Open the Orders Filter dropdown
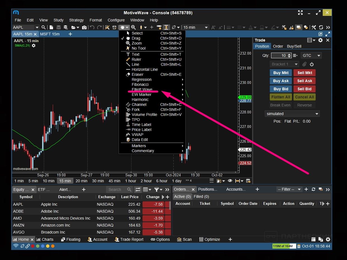This screenshot has width=347, height=260. (x=289, y=189)
